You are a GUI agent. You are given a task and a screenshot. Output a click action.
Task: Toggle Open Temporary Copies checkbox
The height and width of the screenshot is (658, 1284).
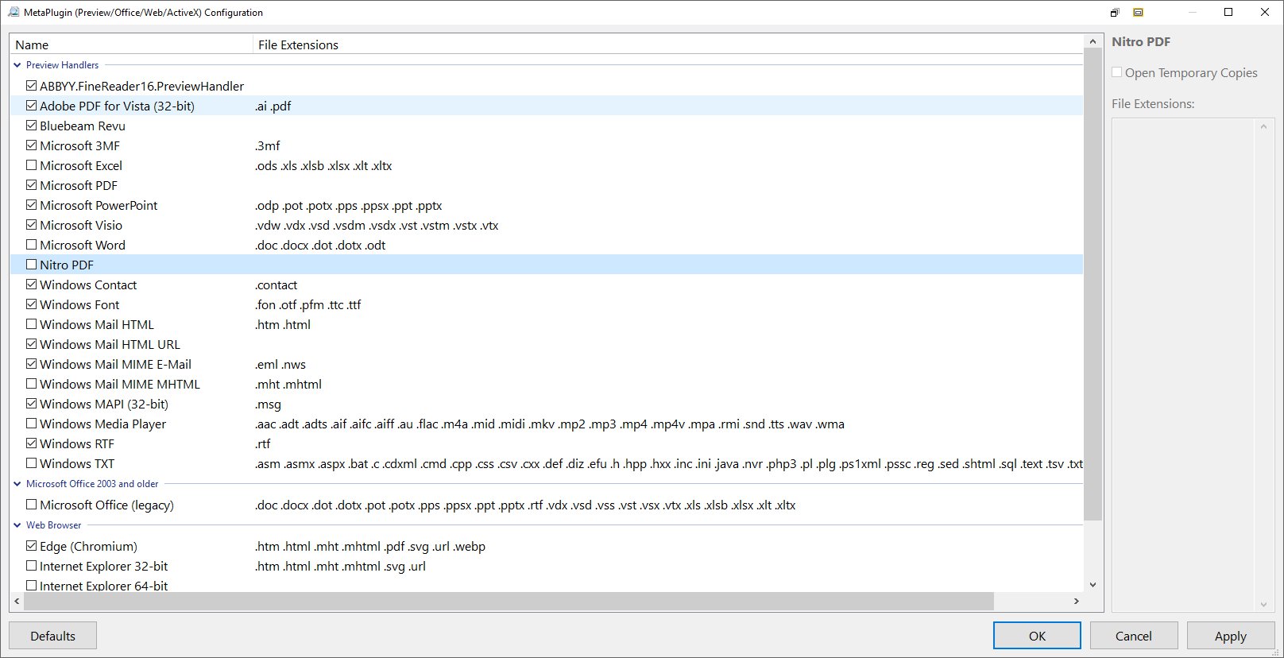point(1117,72)
